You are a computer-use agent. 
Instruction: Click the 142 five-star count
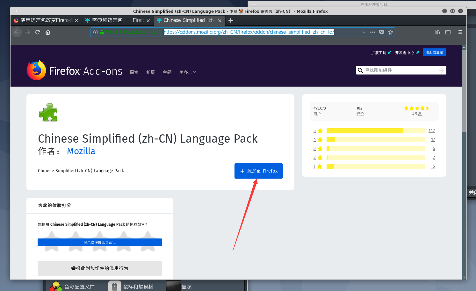click(432, 131)
